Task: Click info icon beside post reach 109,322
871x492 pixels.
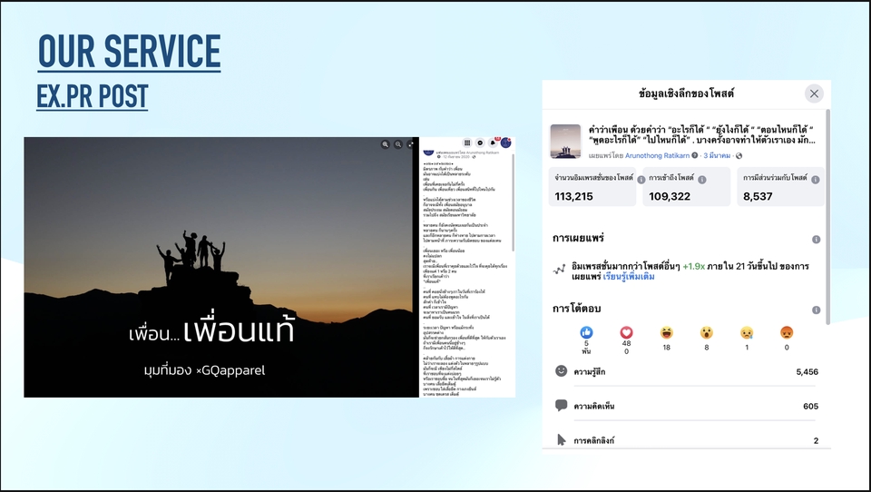Action: (x=702, y=180)
